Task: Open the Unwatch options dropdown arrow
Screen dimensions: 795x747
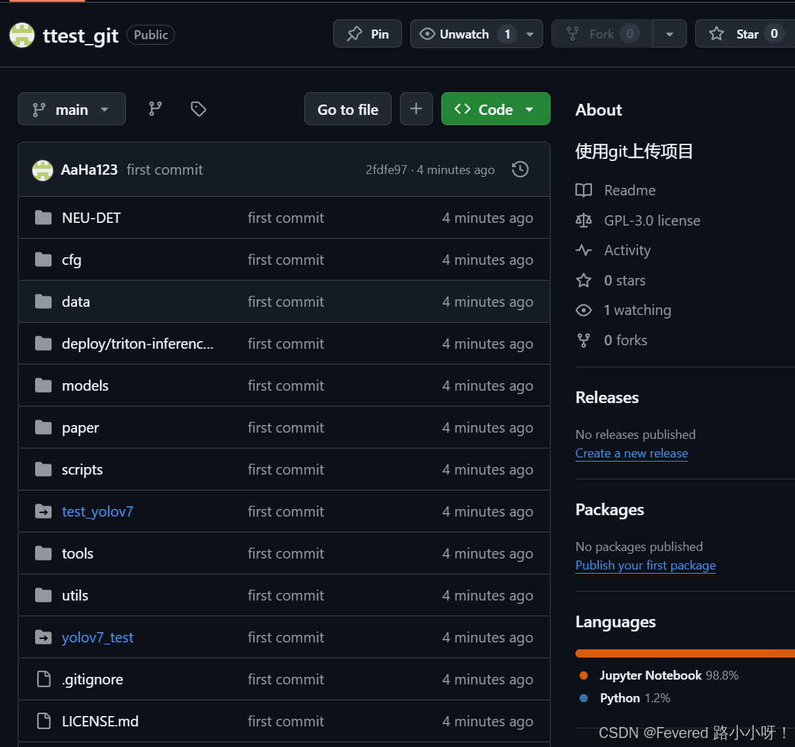Action: pos(530,34)
